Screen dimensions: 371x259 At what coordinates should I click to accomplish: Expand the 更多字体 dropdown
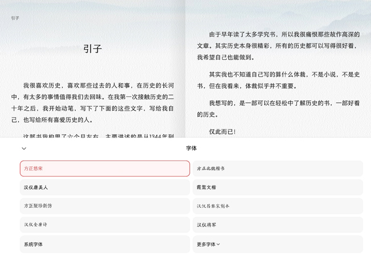click(x=278, y=244)
